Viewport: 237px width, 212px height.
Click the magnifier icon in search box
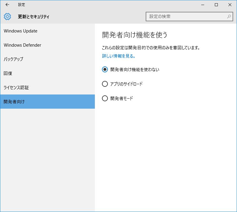(x=229, y=17)
